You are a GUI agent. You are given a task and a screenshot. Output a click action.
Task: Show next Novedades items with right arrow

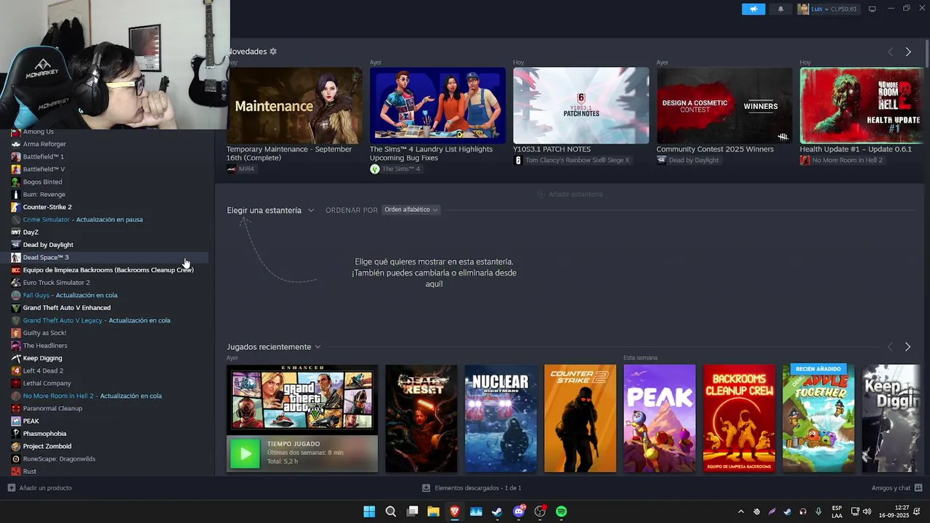pos(908,52)
